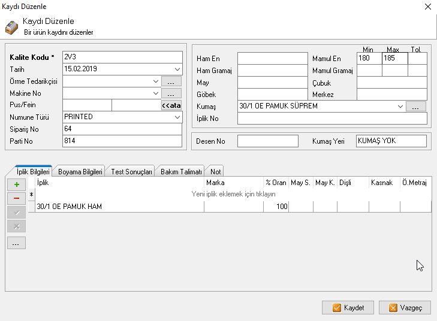Click the <<ata button next to Pus/Fein

click(x=171, y=105)
